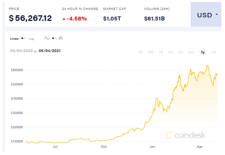Screen dimensions: 225x155
Task: Select the candlestick chart icon
Action: pyautogui.click(x=61, y=38)
